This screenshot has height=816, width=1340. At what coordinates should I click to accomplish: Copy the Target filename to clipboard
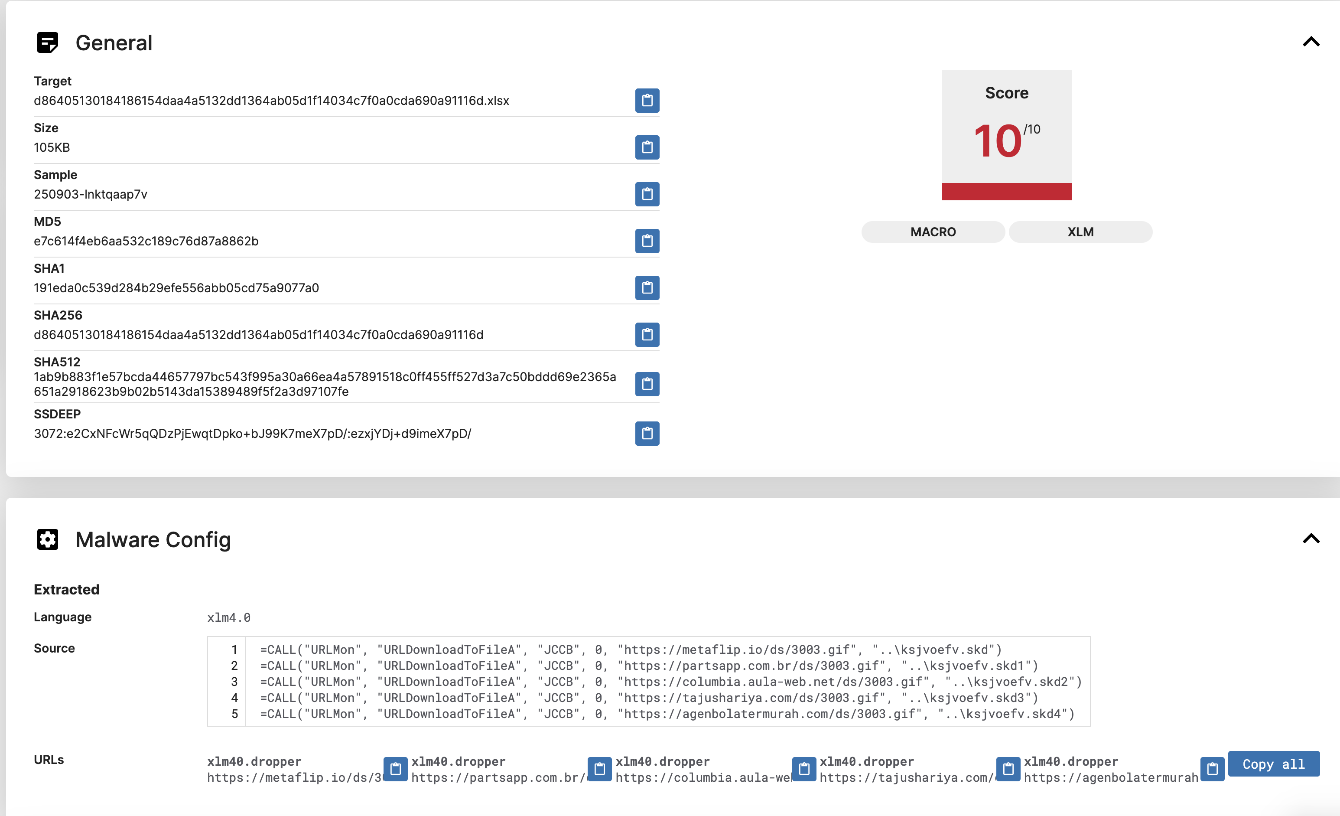pyautogui.click(x=647, y=100)
